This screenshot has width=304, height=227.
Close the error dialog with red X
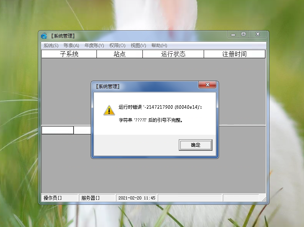coord(207,85)
